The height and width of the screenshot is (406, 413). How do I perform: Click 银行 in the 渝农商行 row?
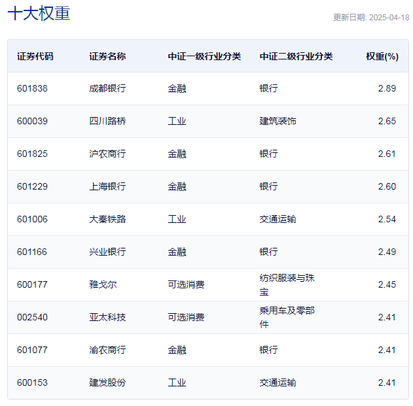[x=268, y=350]
